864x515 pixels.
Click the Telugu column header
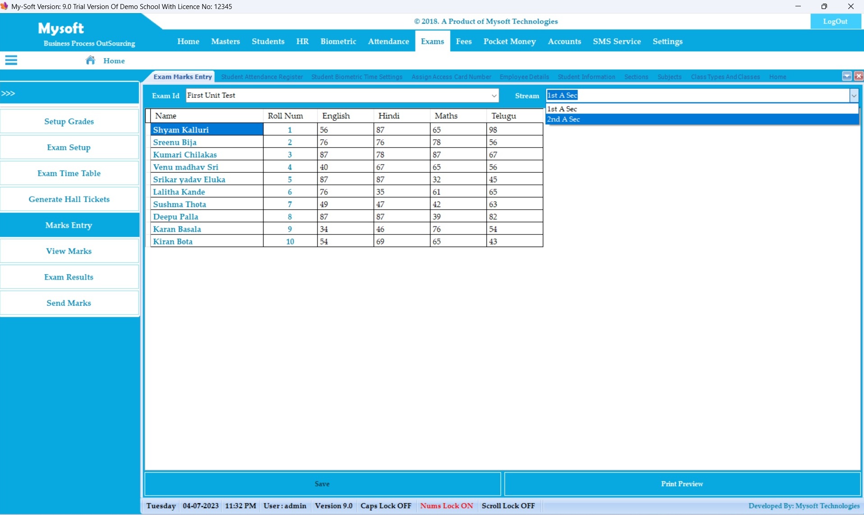click(504, 116)
